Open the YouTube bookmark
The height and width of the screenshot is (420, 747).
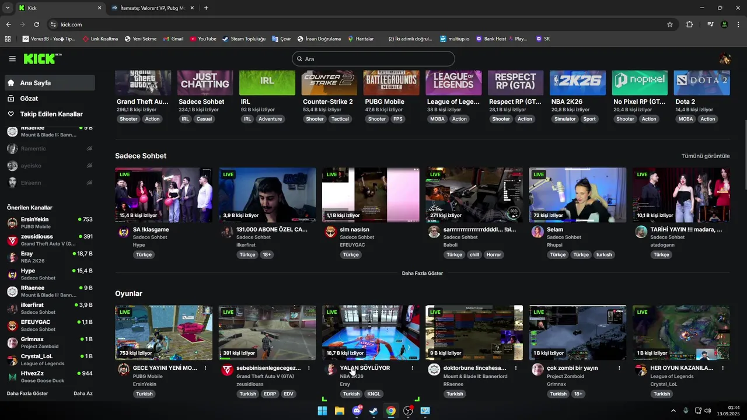(203, 39)
